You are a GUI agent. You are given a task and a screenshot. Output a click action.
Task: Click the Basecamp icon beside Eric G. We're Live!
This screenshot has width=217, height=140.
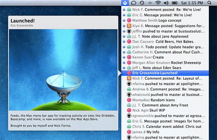pos(129,15)
